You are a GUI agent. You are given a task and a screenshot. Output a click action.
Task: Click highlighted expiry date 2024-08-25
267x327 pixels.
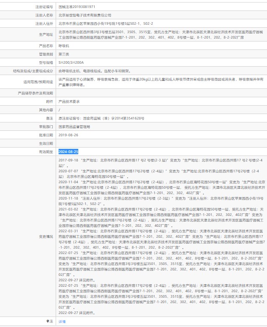(68, 152)
